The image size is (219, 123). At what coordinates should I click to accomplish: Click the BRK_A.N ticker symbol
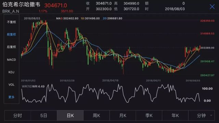point(11,11)
